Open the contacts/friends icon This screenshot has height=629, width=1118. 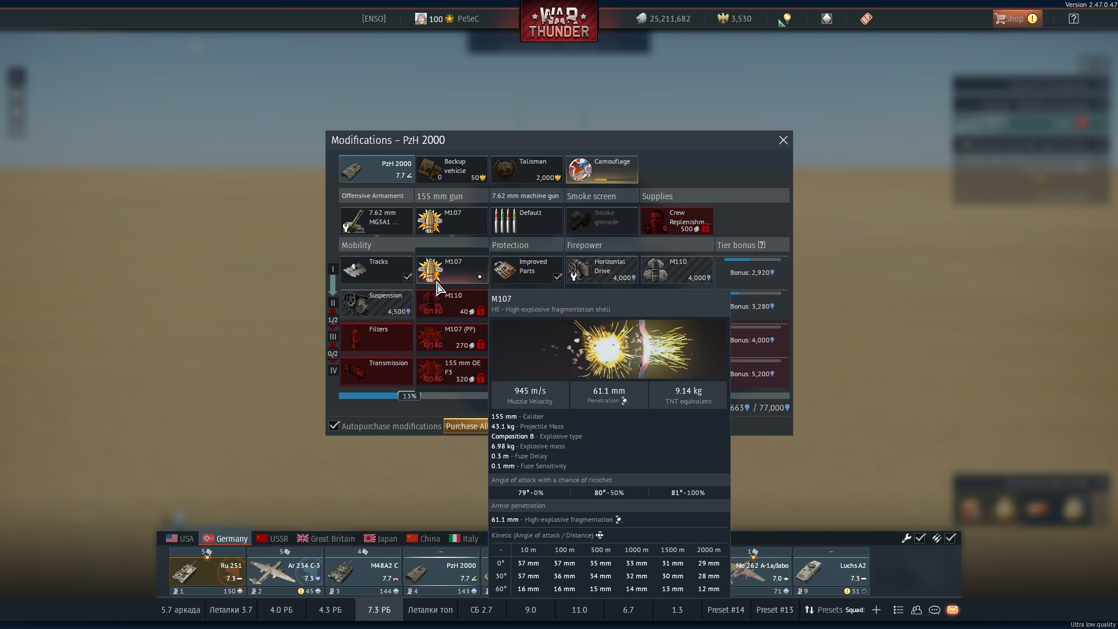click(x=917, y=610)
